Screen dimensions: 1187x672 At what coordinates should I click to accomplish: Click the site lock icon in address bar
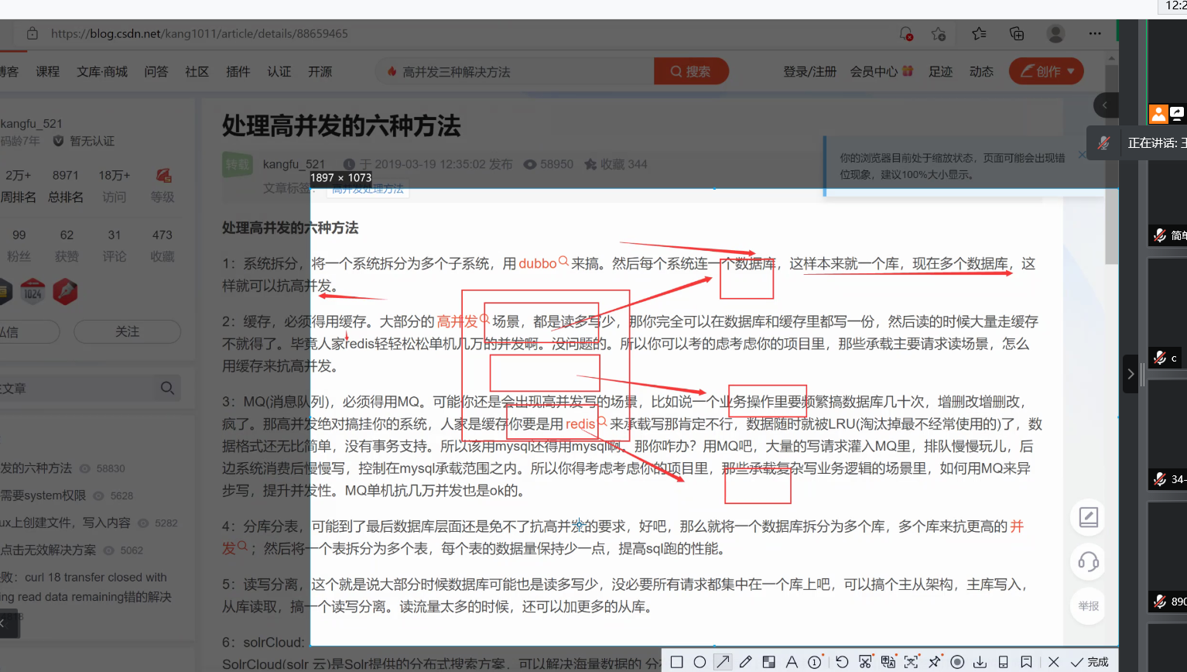(x=32, y=33)
